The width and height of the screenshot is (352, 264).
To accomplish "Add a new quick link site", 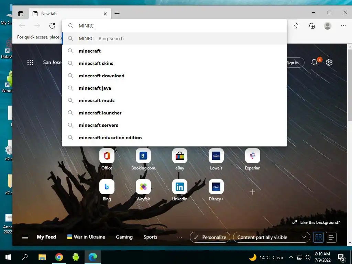I will point(252,192).
